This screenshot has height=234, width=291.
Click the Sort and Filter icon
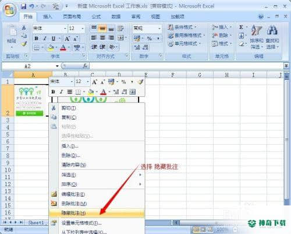[x=257, y=30]
